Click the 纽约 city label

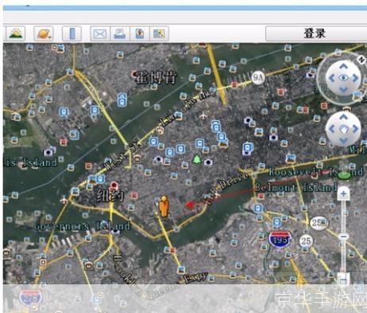110,196
